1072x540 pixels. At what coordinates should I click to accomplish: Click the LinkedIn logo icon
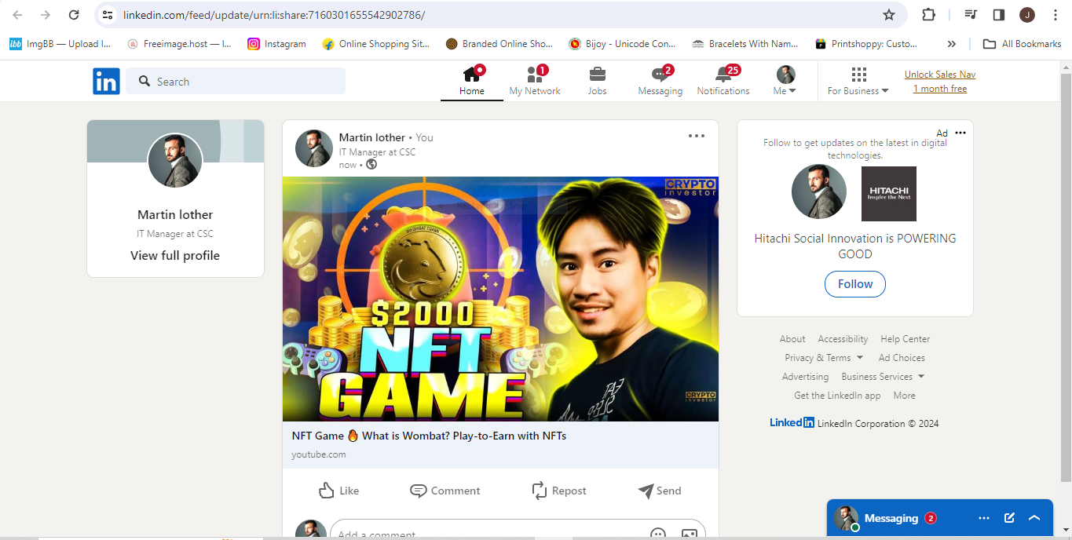pyautogui.click(x=106, y=82)
